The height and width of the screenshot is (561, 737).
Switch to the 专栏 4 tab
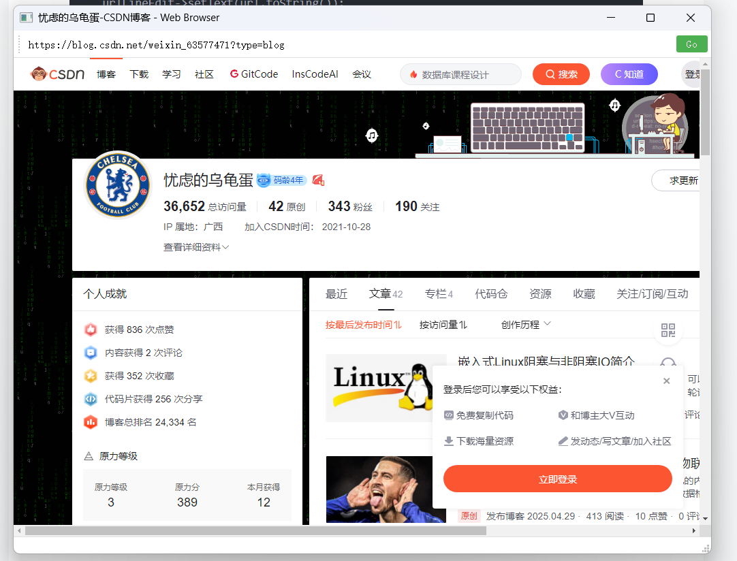pos(439,294)
